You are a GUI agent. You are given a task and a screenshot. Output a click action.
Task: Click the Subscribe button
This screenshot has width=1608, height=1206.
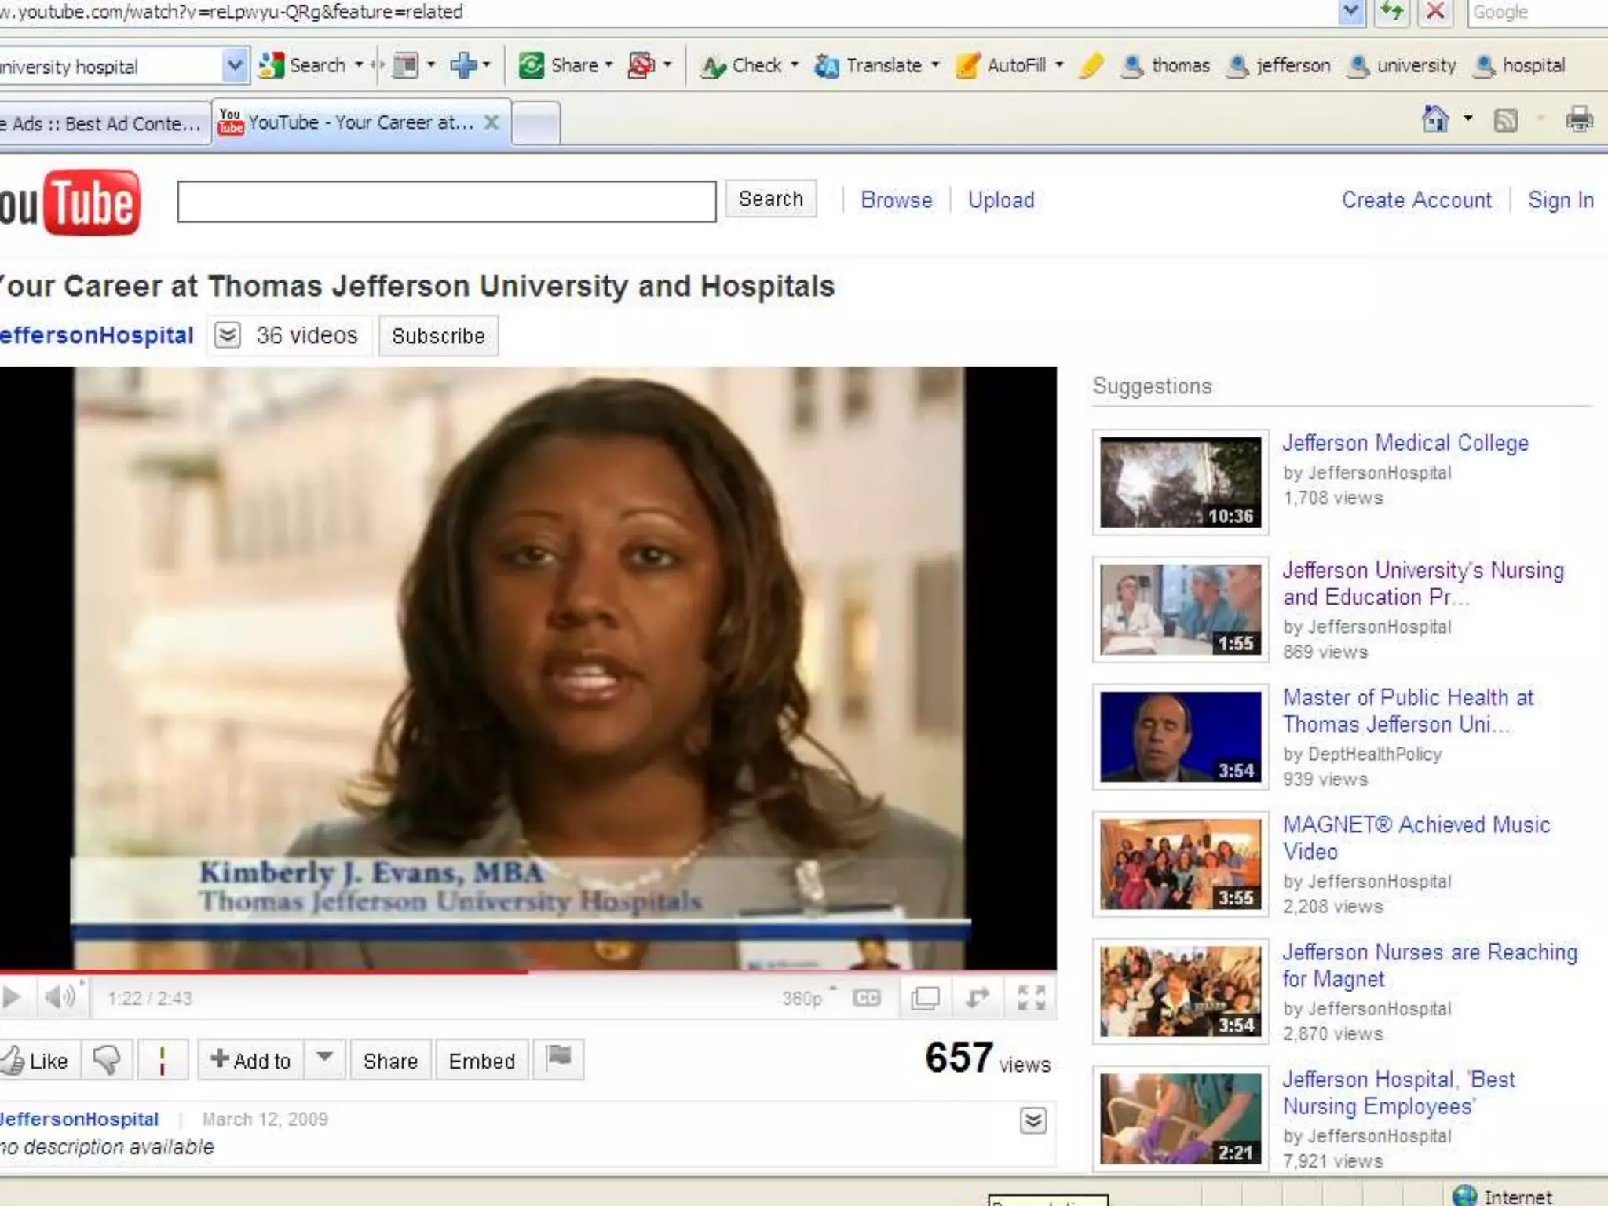438,336
